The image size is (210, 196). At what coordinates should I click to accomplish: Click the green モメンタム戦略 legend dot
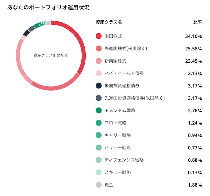pos(99,110)
